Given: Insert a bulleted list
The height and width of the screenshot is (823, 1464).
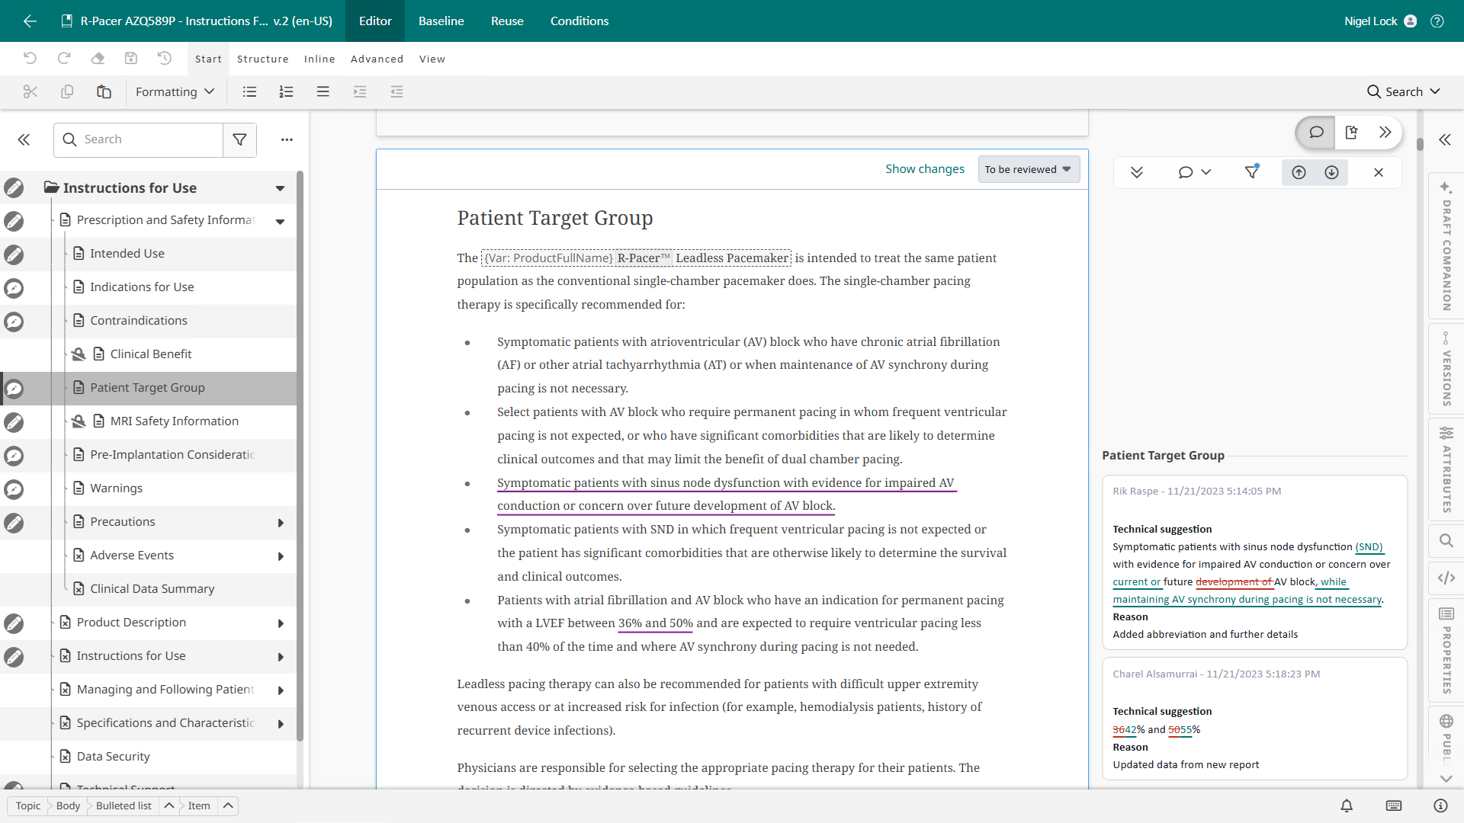Looking at the screenshot, I should point(249,91).
